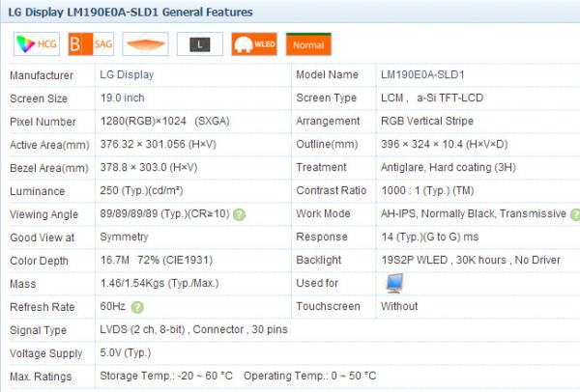The width and height of the screenshot is (580, 392).
Task: Click the Pixel Number row label
Action: [43, 122]
